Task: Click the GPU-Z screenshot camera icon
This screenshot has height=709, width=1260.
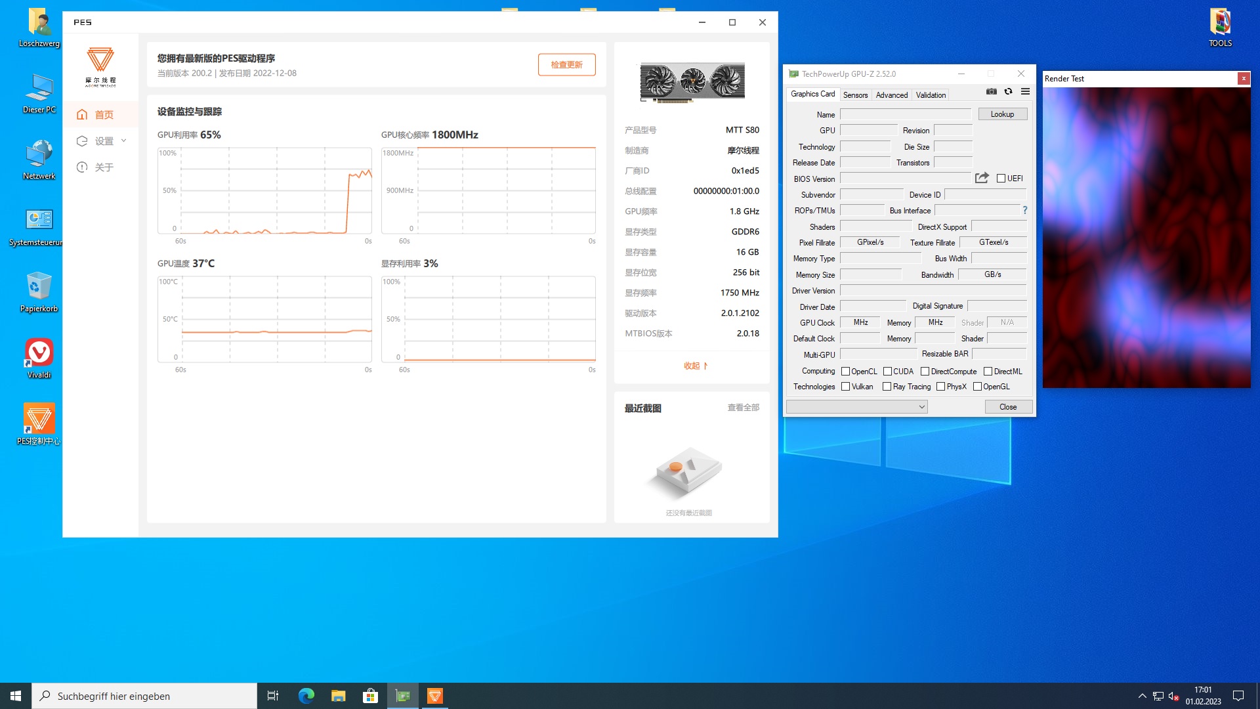Action: tap(992, 92)
